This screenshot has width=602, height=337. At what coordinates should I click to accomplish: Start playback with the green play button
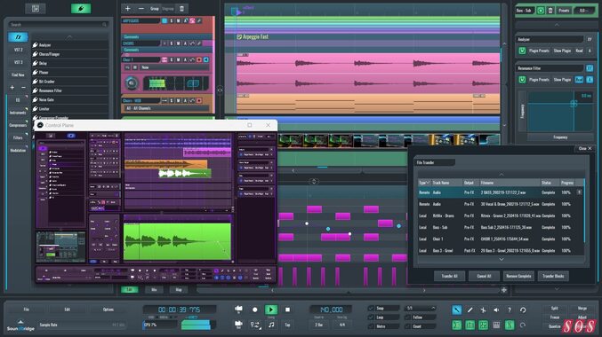point(271,310)
